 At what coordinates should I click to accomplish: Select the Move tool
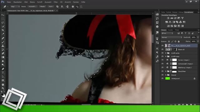point(3,15)
